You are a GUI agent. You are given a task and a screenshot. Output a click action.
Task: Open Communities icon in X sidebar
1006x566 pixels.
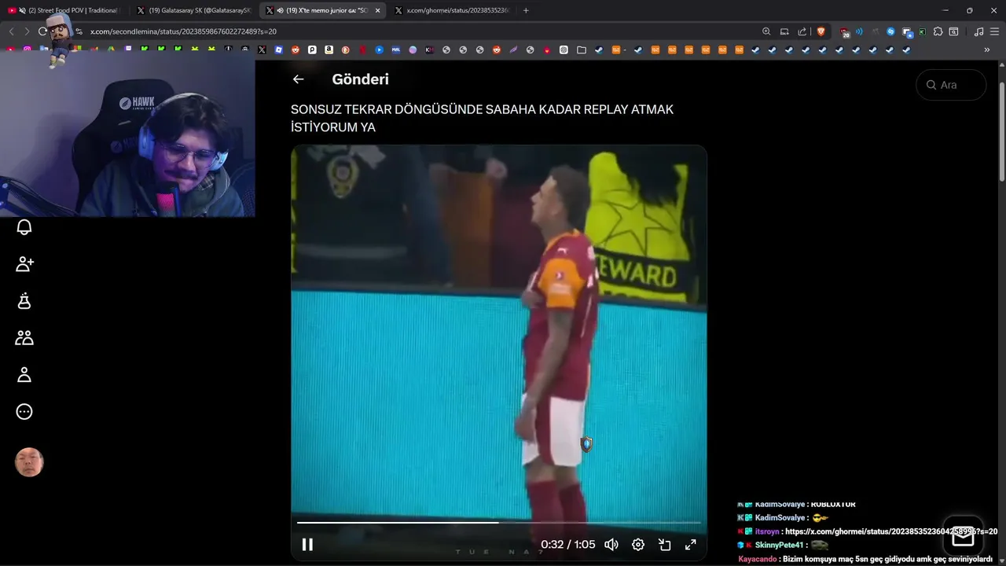pyautogui.click(x=24, y=338)
